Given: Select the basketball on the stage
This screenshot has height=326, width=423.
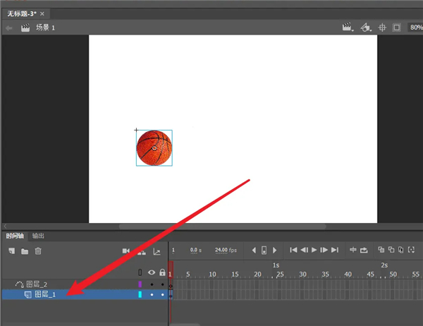Looking at the screenshot, I should pyautogui.click(x=154, y=147).
